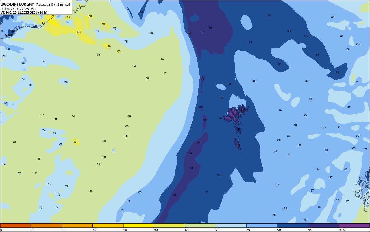Pick the pale yellow 50–60 legend block
This screenshot has width=370, height=232.
click(169, 225)
